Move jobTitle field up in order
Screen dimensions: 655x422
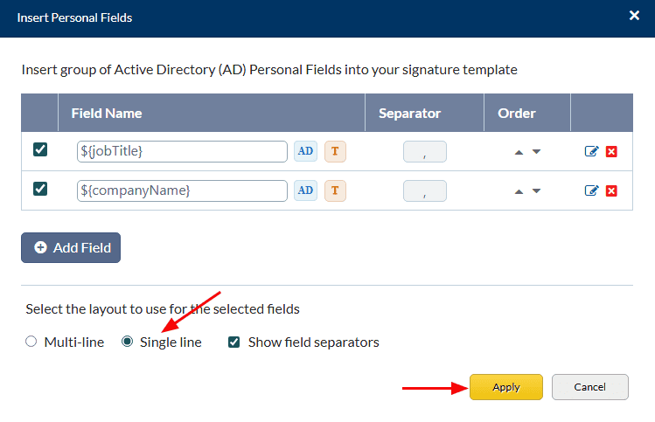tap(519, 152)
